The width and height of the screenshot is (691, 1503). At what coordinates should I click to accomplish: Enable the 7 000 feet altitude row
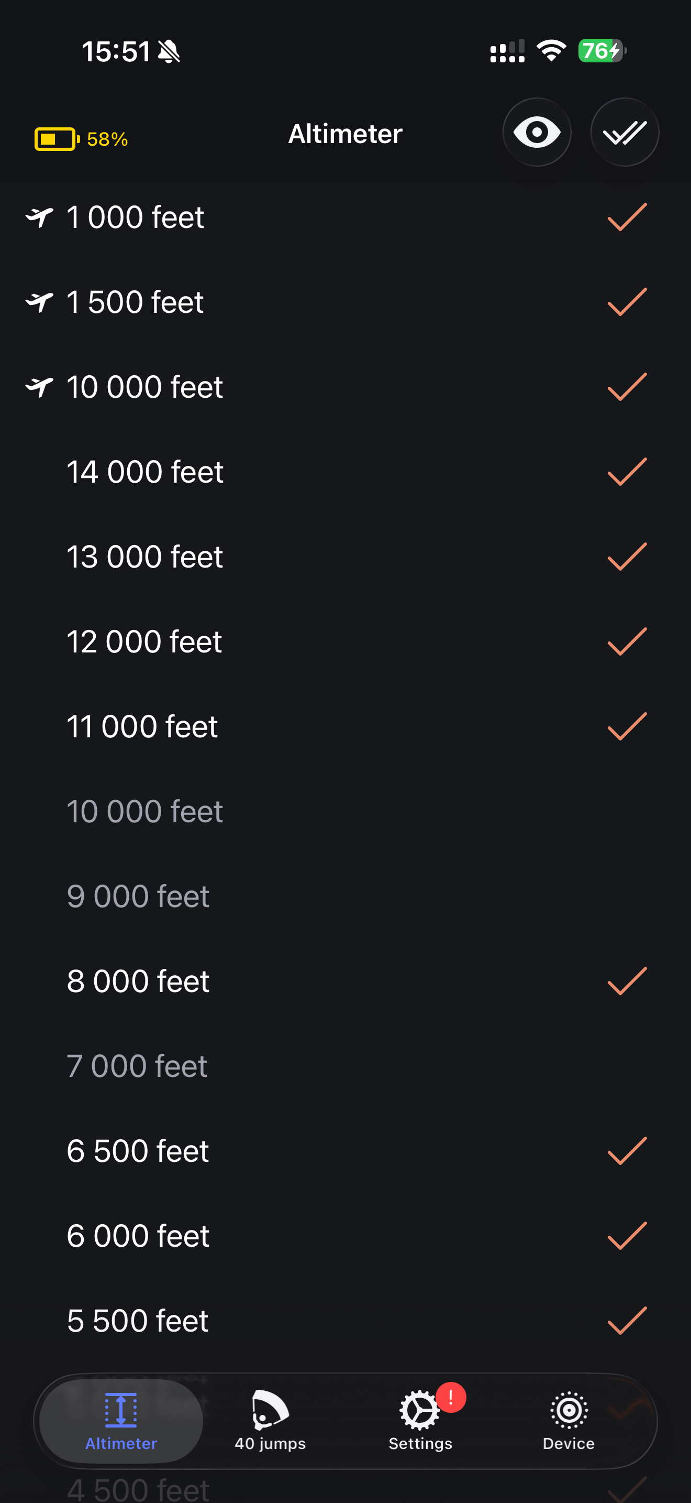[345, 1066]
